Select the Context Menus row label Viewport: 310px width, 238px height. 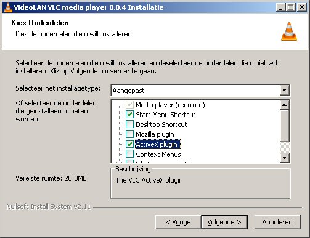pos(158,154)
